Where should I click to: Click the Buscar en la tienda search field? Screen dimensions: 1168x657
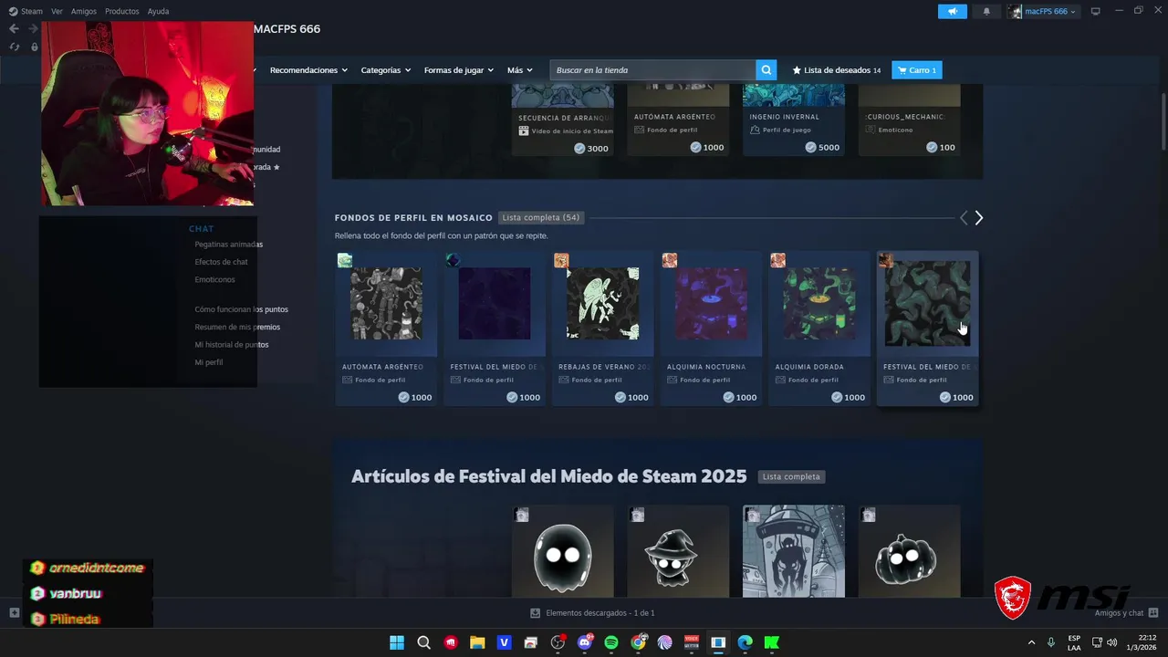[x=652, y=70]
